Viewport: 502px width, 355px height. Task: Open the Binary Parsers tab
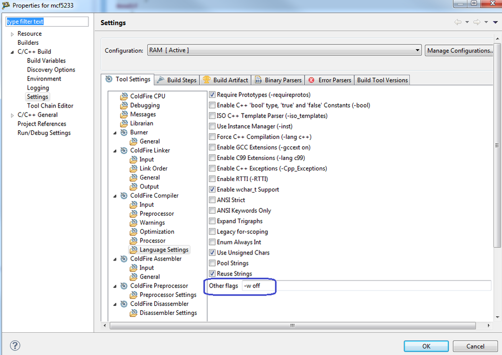coord(278,80)
